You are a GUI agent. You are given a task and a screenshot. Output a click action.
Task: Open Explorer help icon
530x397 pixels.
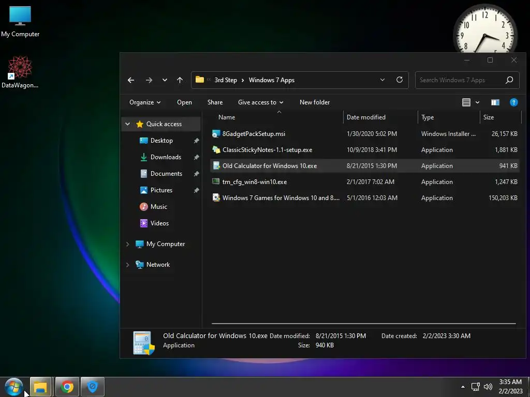pyautogui.click(x=513, y=102)
